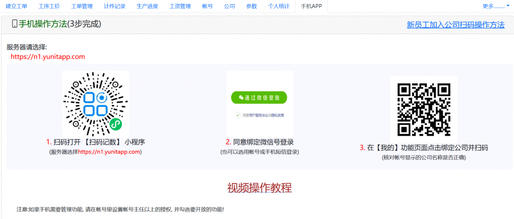
Task: Open the 公司 tab
Action: (x=229, y=6)
